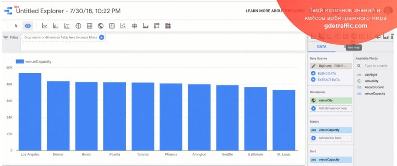The image size is (397, 166).
Task: Select the Record Count available field
Action: pos(374,87)
